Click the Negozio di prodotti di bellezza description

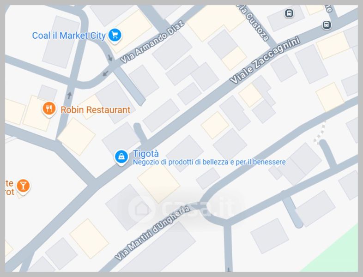(209, 162)
